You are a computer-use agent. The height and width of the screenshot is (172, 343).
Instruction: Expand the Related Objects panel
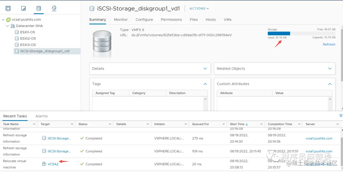tap(330, 69)
